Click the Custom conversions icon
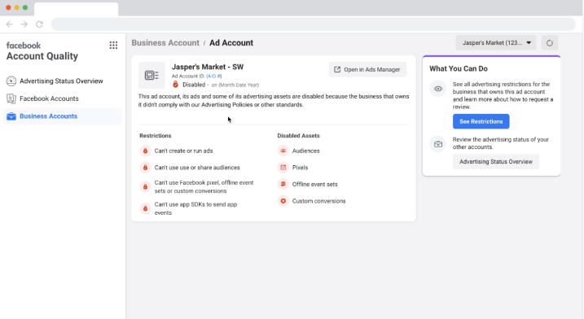The width and height of the screenshot is (584, 319). 283,201
